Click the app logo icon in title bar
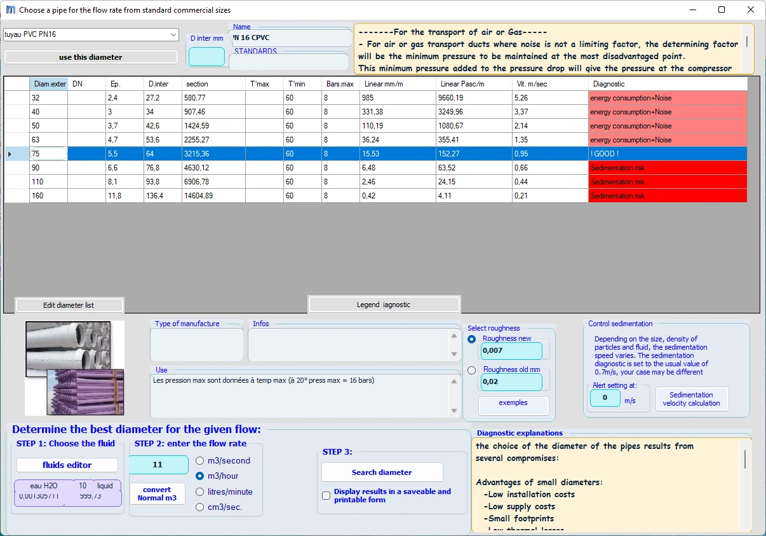The width and height of the screenshot is (766, 536). click(10, 10)
